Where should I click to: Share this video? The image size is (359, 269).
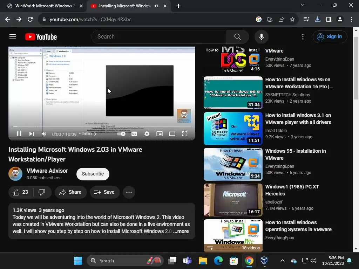point(70,192)
